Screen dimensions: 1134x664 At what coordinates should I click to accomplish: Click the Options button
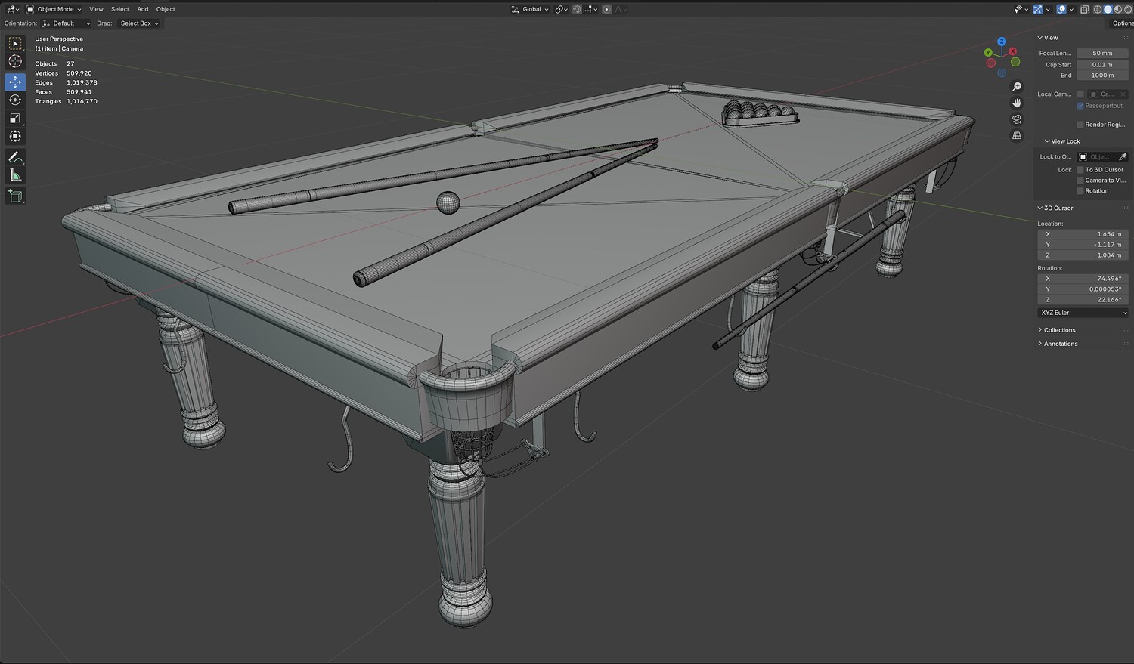(1122, 23)
